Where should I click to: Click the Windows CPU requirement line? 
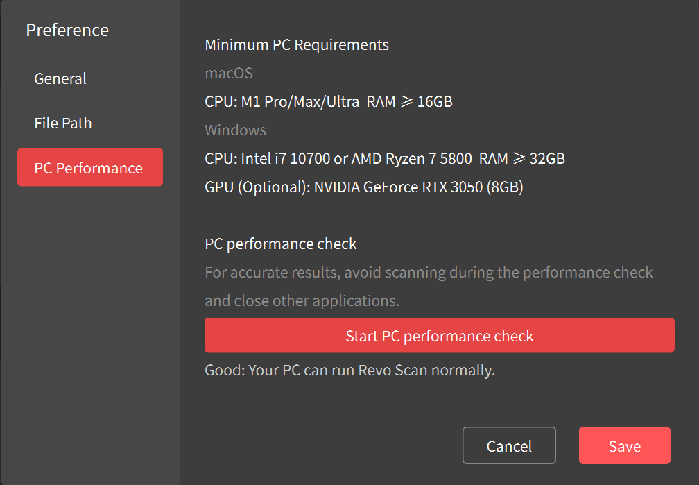coord(385,158)
